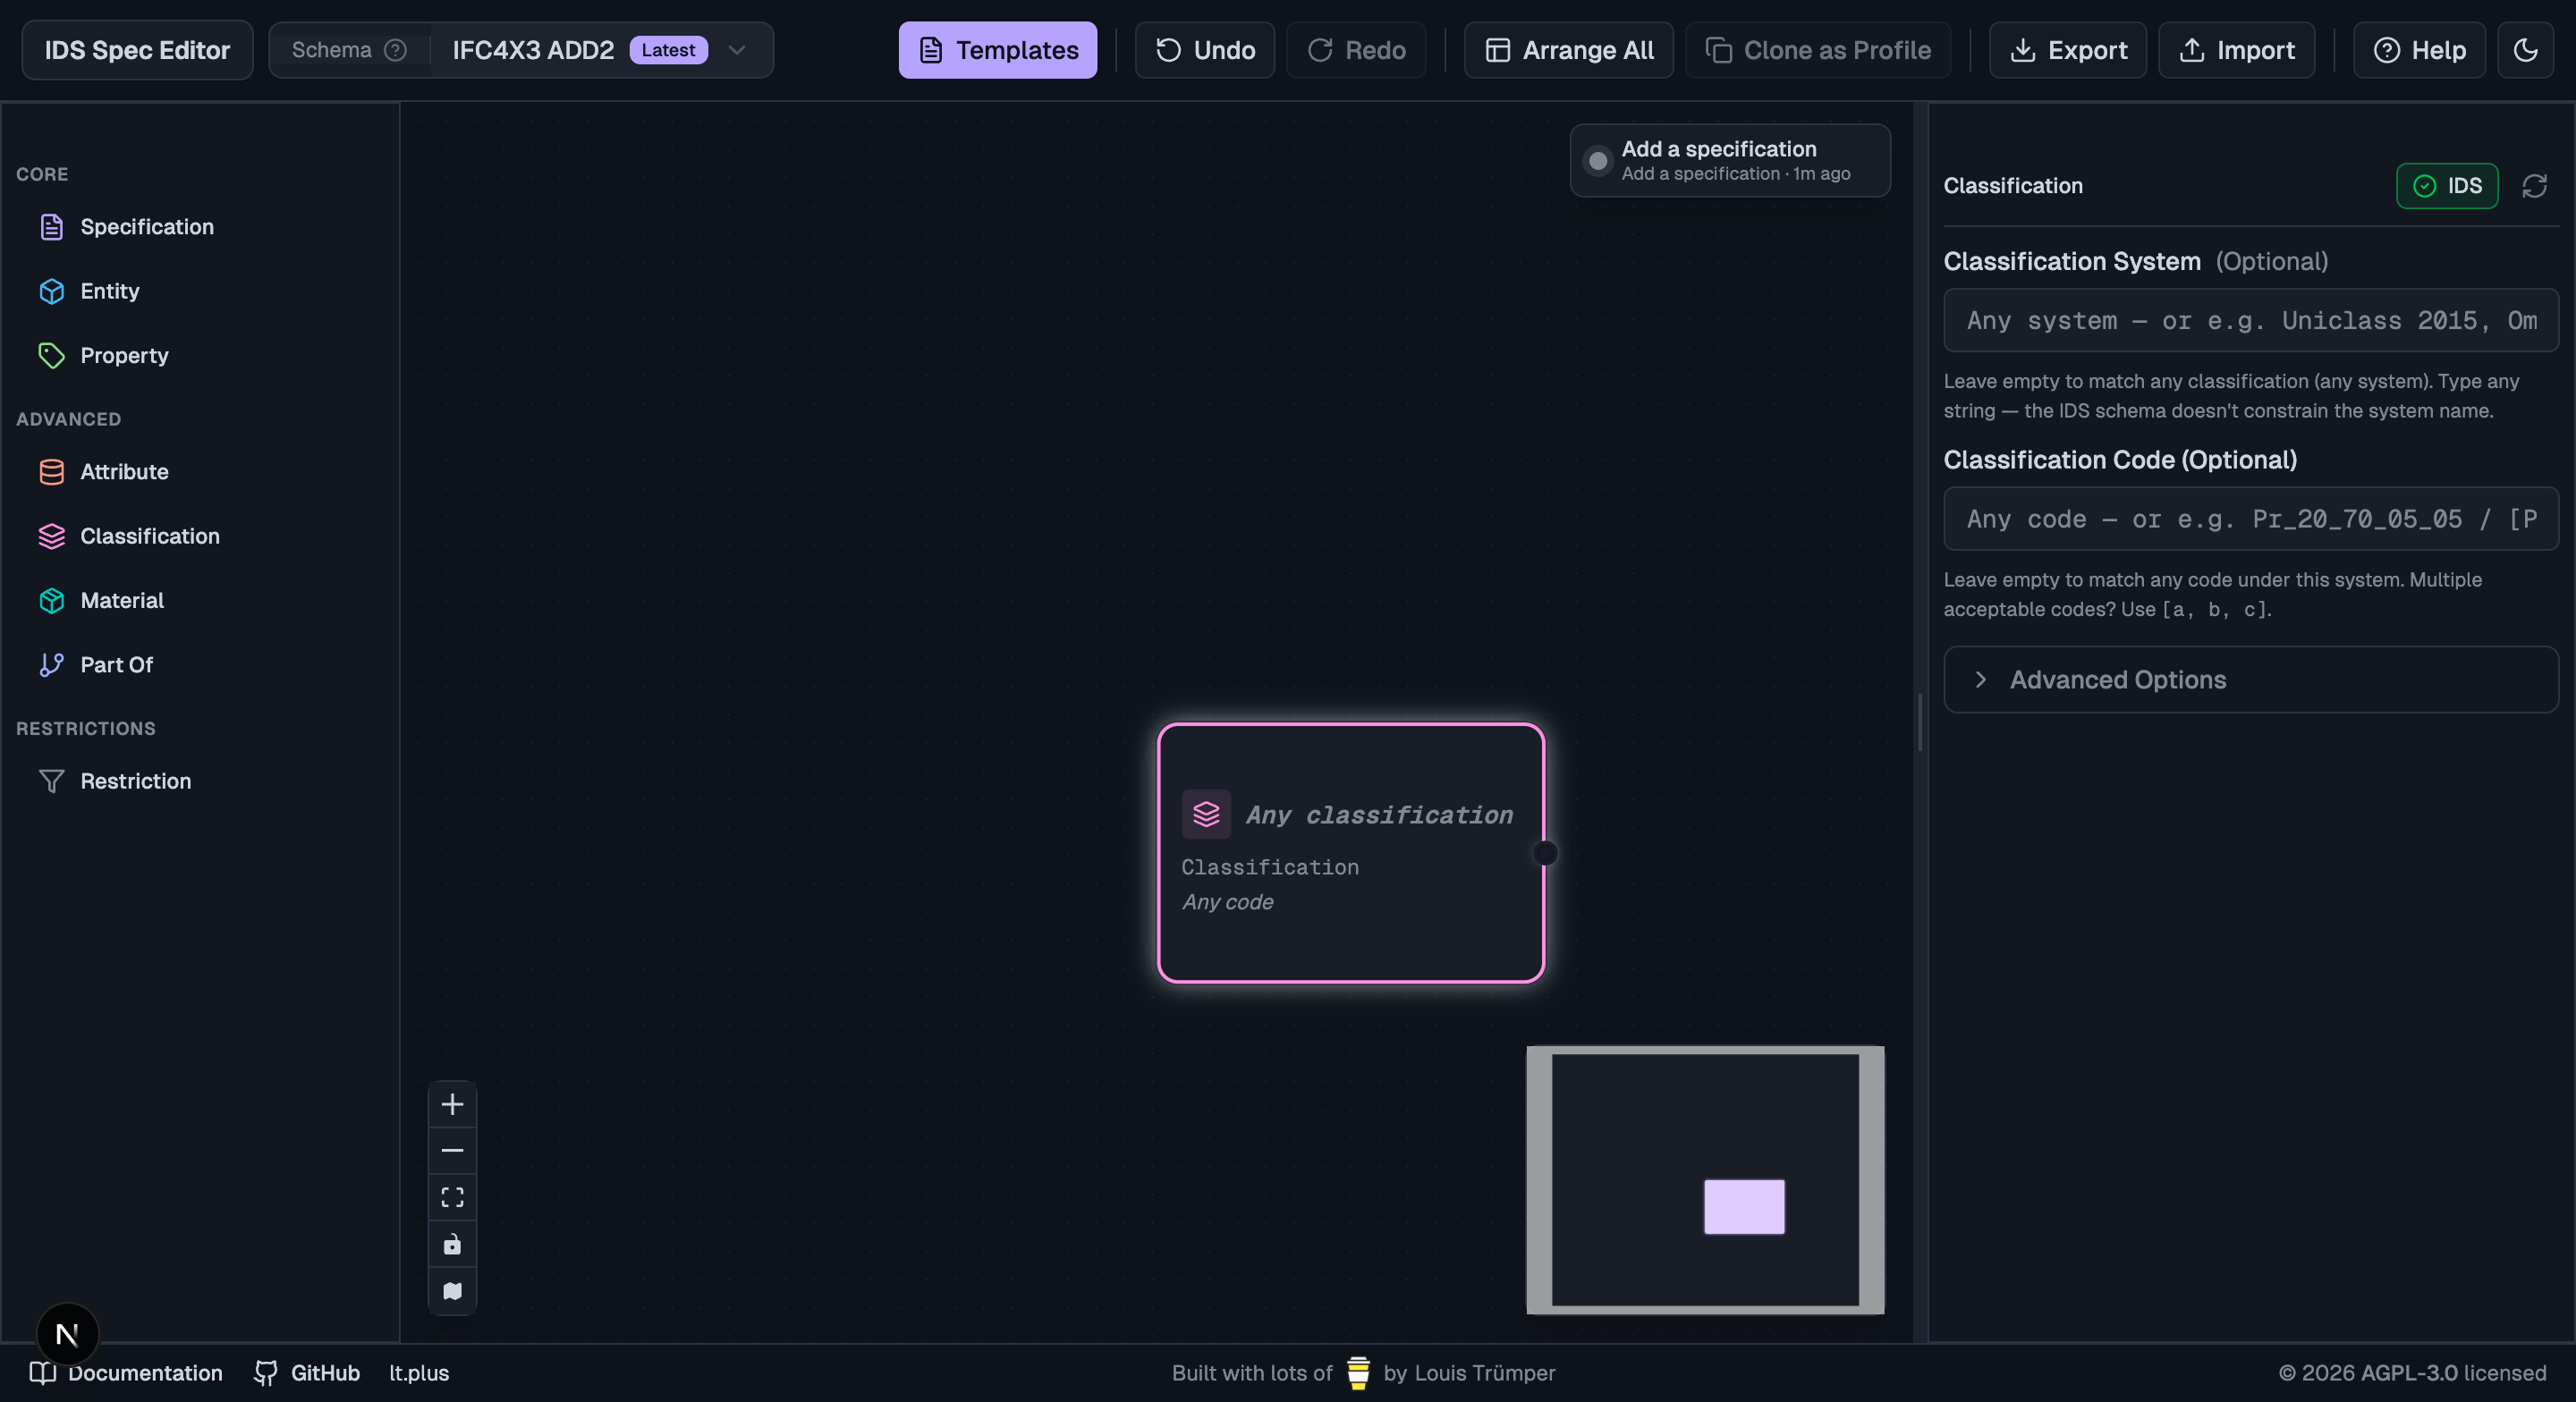Click the IDS Spec Editor title button

[137, 50]
